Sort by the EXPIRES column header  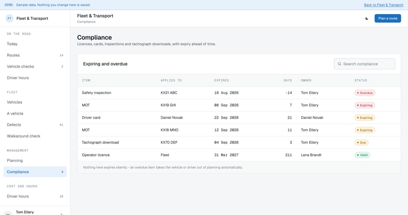tap(221, 80)
